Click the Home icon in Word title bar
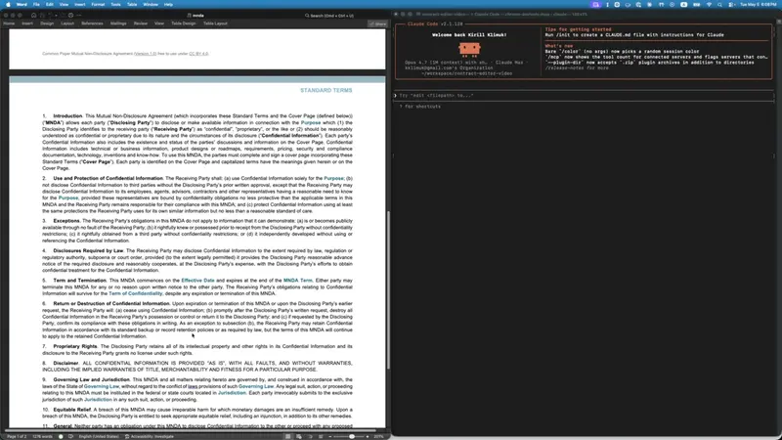This screenshot has height=440, width=782. tap(33, 16)
